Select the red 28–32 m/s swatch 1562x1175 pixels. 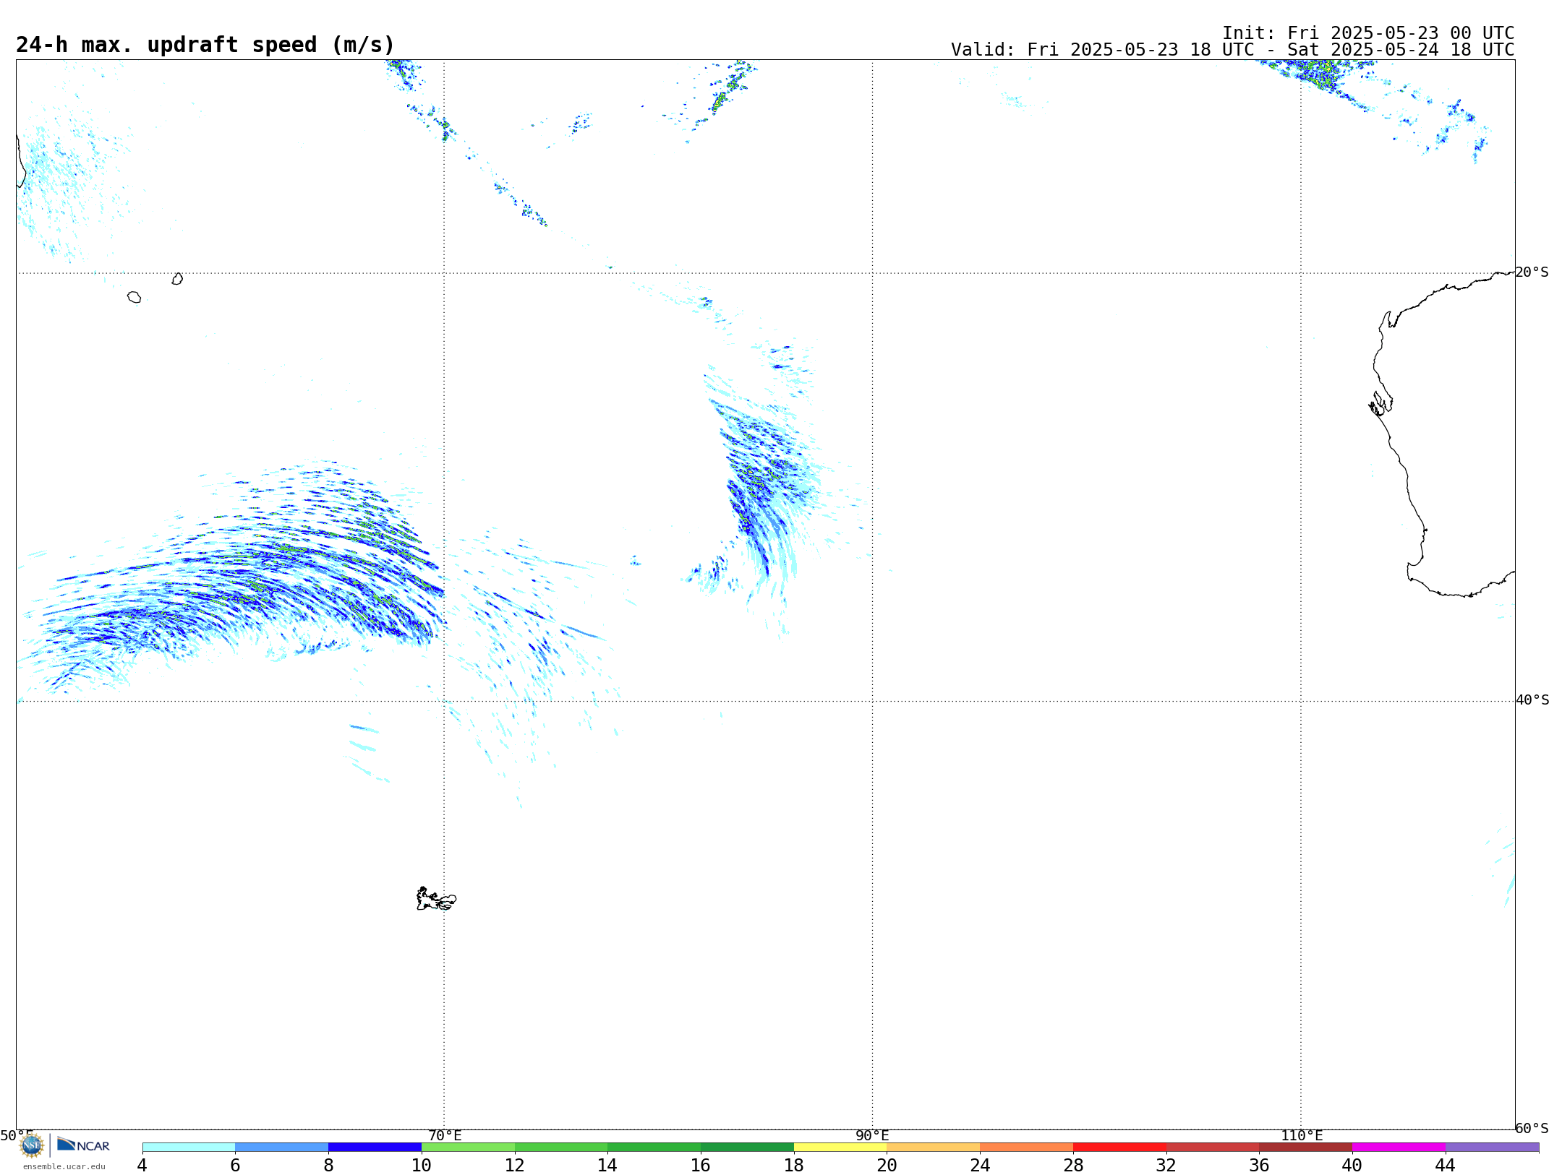click(1119, 1148)
